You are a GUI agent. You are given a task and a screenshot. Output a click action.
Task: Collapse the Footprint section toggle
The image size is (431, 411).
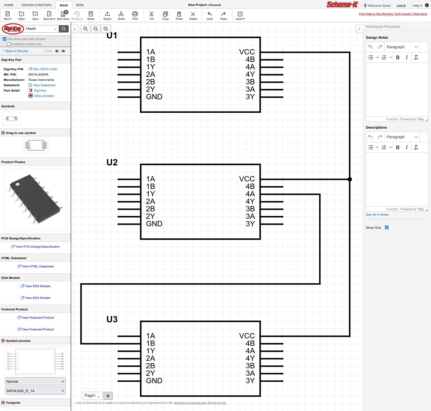[3, 403]
